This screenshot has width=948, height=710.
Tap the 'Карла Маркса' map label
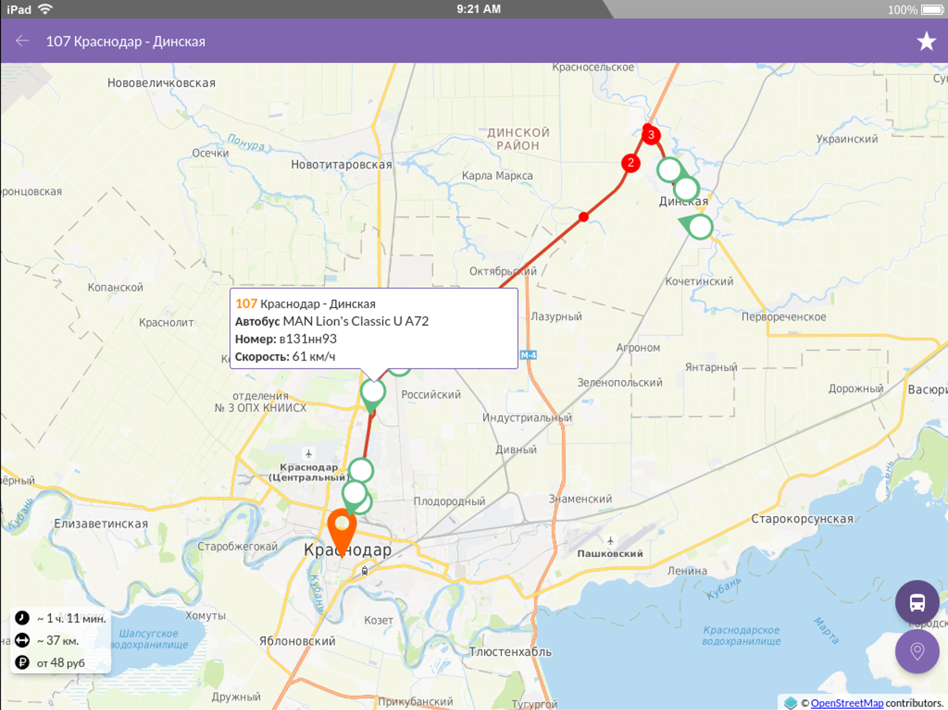pyautogui.click(x=497, y=175)
